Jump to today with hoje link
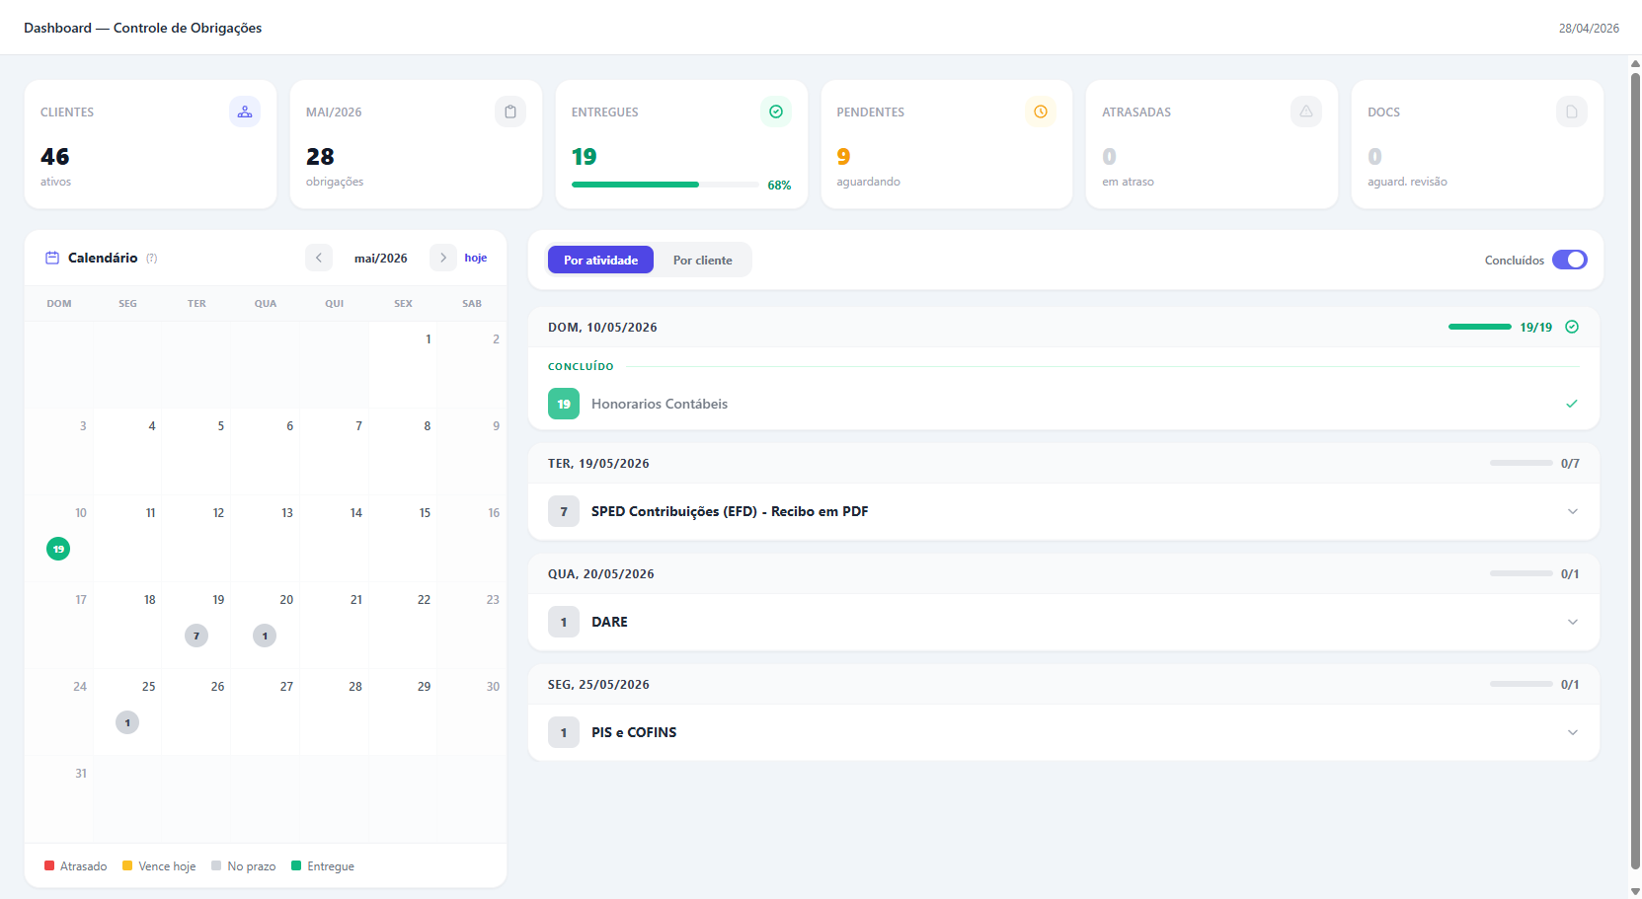The width and height of the screenshot is (1642, 899). click(x=476, y=258)
